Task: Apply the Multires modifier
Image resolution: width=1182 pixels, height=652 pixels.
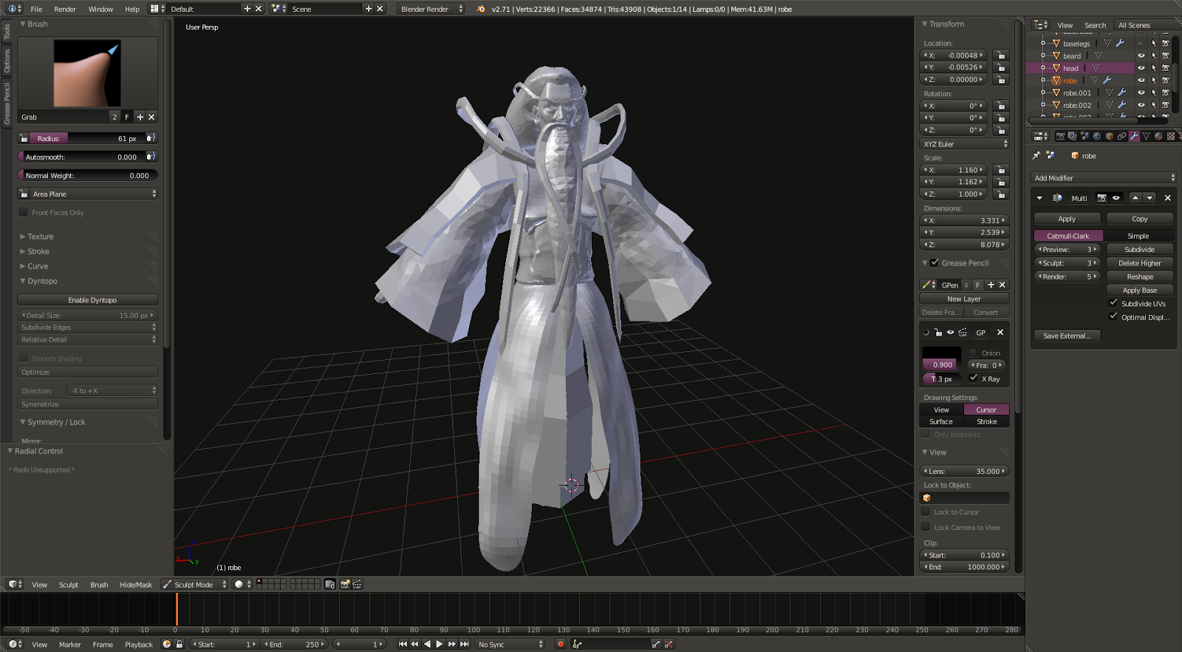Action: pos(1067,219)
